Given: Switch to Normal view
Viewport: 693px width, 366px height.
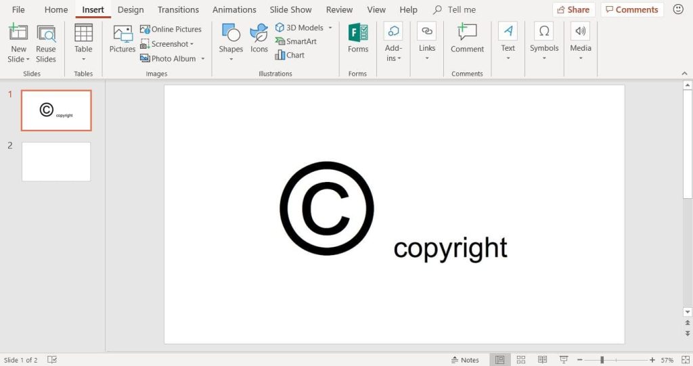Looking at the screenshot, I should click(500, 360).
